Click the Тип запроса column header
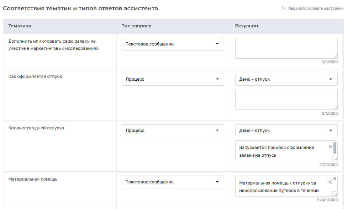This screenshot has height=209, width=353. 136,26
